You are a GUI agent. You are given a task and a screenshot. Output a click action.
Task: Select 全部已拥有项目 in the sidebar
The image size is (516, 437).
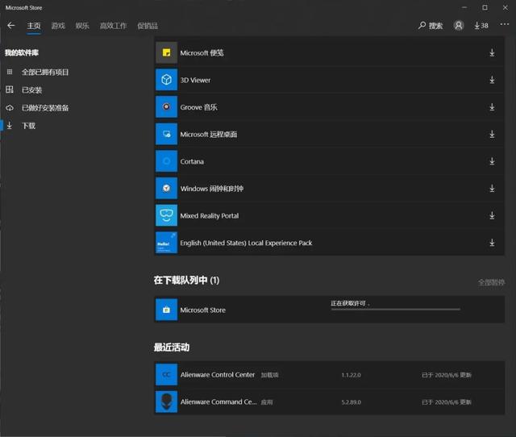pos(45,72)
